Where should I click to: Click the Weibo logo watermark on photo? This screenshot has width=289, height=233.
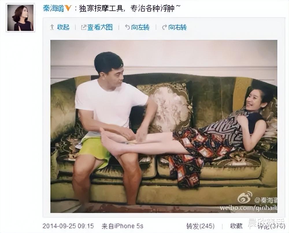pyautogui.click(x=245, y=197)
